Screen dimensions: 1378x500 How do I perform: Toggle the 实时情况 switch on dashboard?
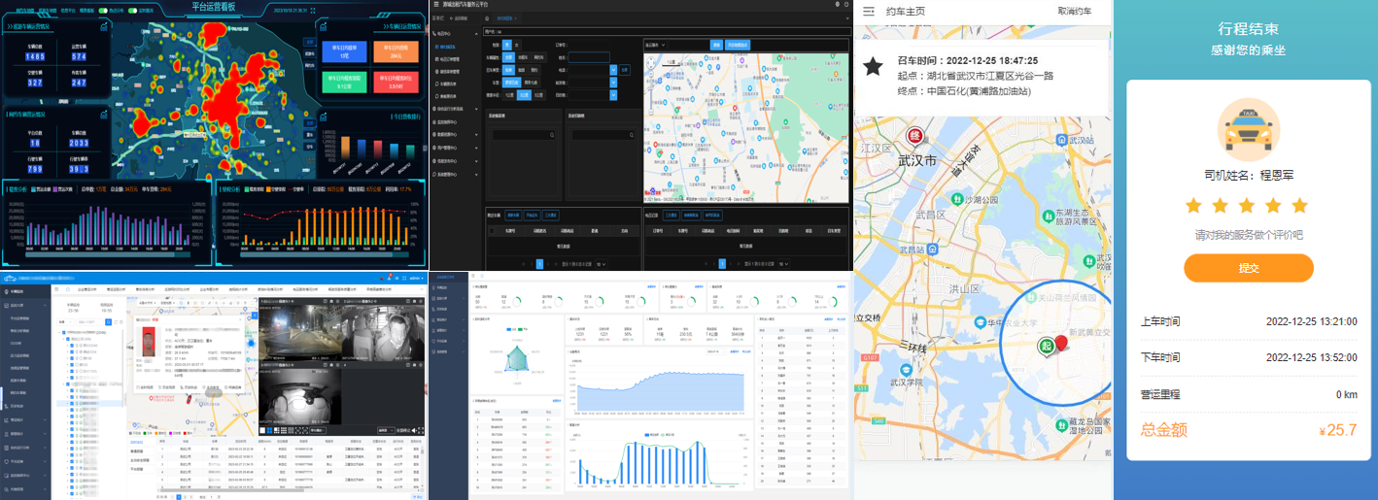[131, 10]
